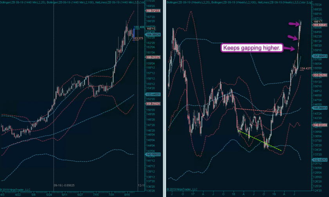Click the 154.4375 level label on weekly chart
Screen dimensions: 329x197
(306, 69)
